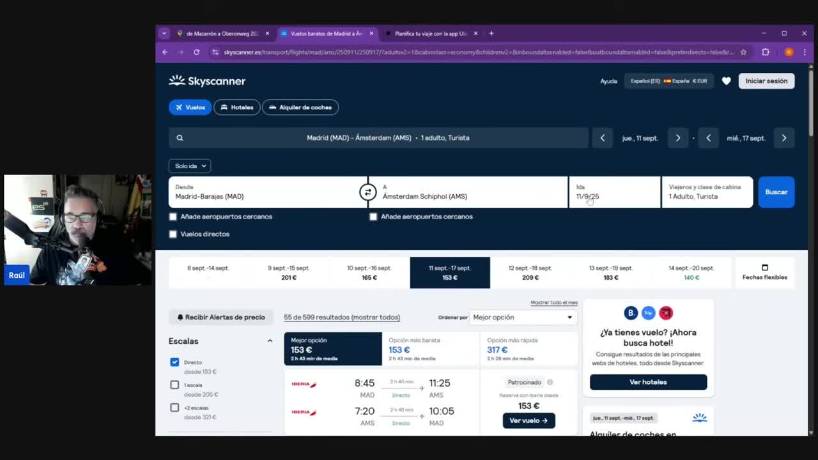This screenshot has width=818, height=460.
Task: Switch to Alquiler de coches tab
Action: point(300,107)
